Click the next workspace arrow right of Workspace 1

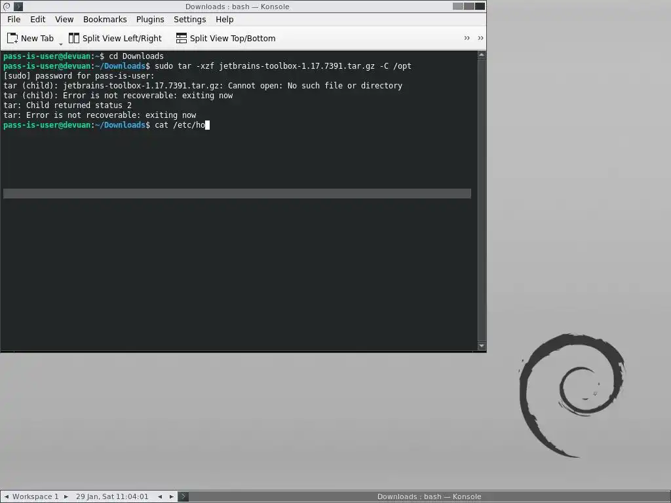click(66, 496)
